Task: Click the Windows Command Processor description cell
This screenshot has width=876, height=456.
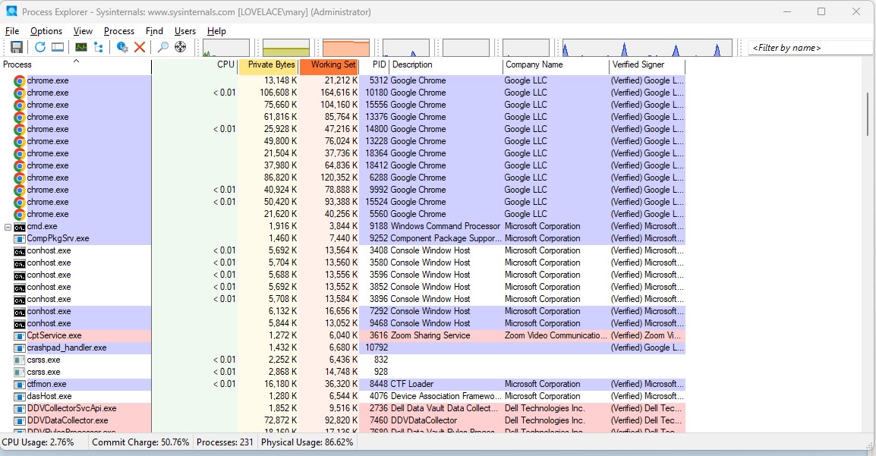Action: (446, 227)
